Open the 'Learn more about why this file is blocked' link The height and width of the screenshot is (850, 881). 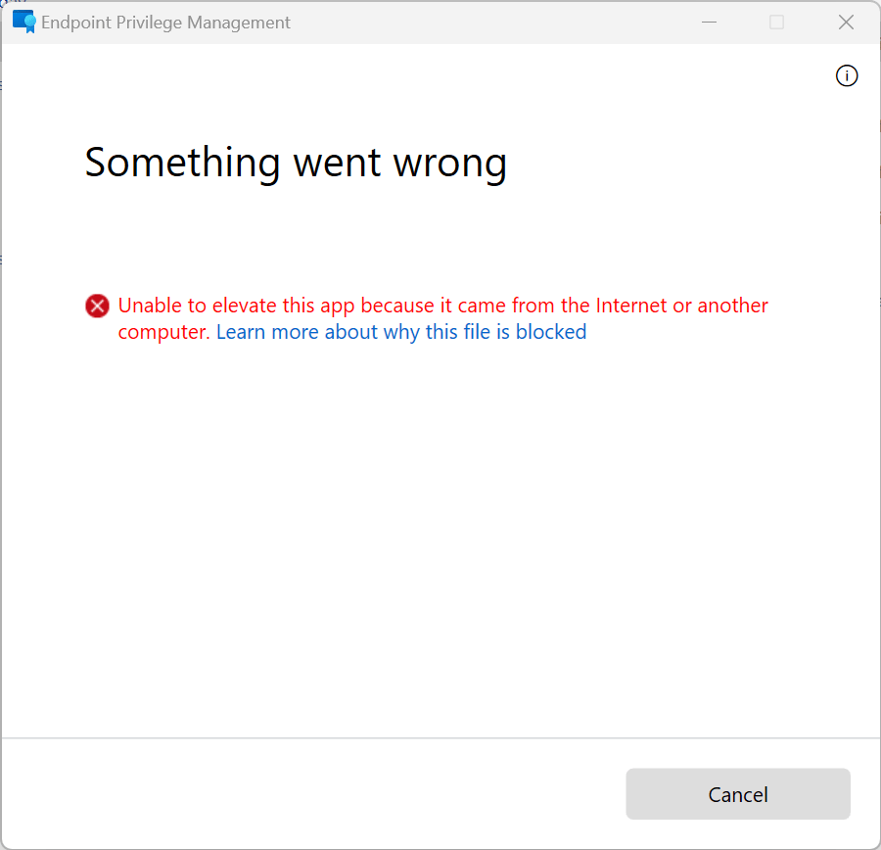click(401, 332)
